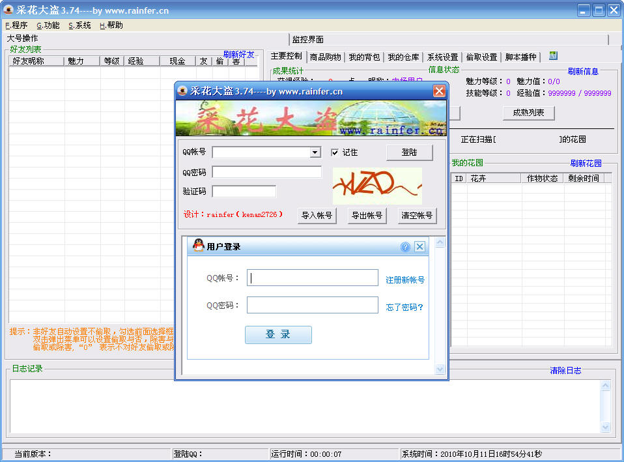
Task: Click the ID column header in 我的花园
Action: click(459, 179)
